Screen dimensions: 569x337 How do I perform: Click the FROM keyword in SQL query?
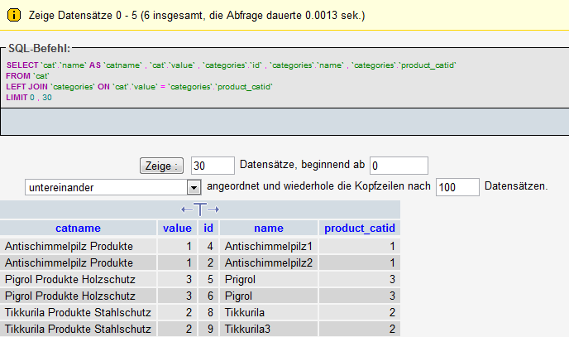(18, 76)
